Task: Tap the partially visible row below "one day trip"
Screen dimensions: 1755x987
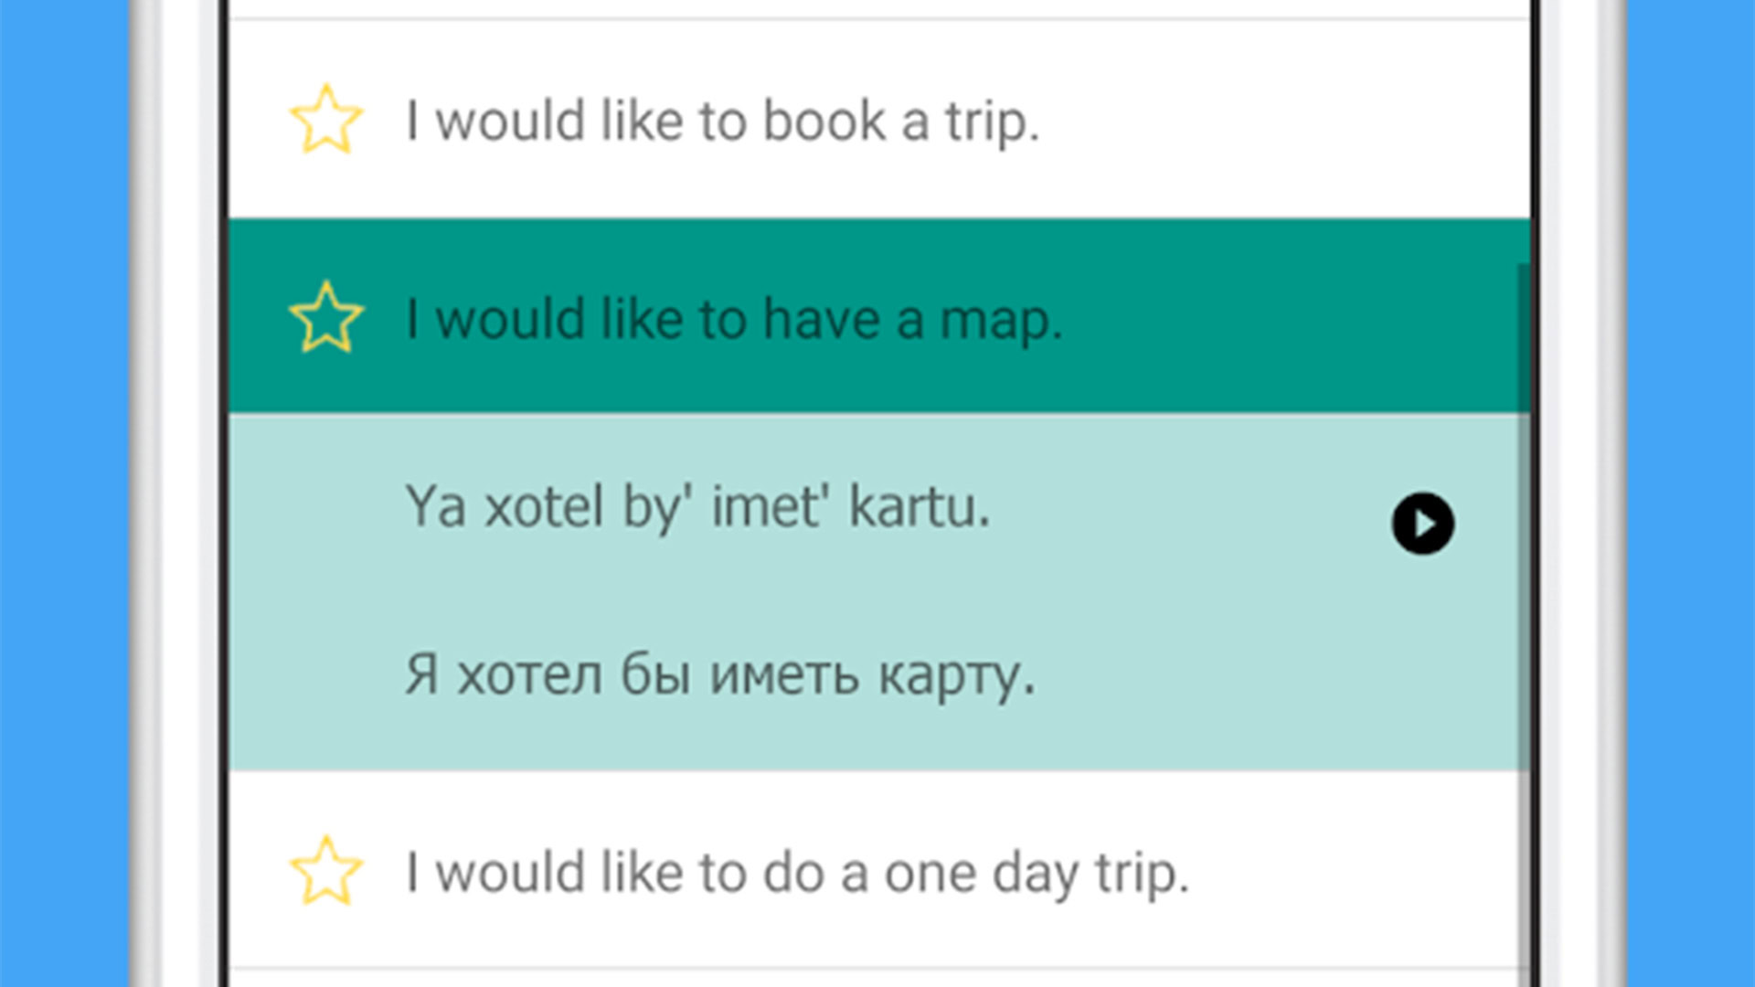Action: [877, 978]
